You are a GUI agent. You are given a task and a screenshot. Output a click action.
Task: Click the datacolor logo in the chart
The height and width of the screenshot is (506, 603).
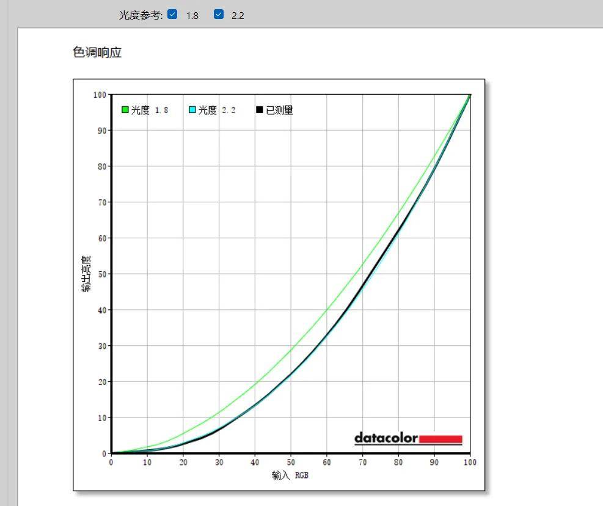[386, 438]
